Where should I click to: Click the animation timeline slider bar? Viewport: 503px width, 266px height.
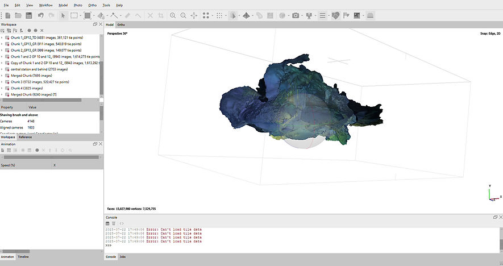coord(51,157)
